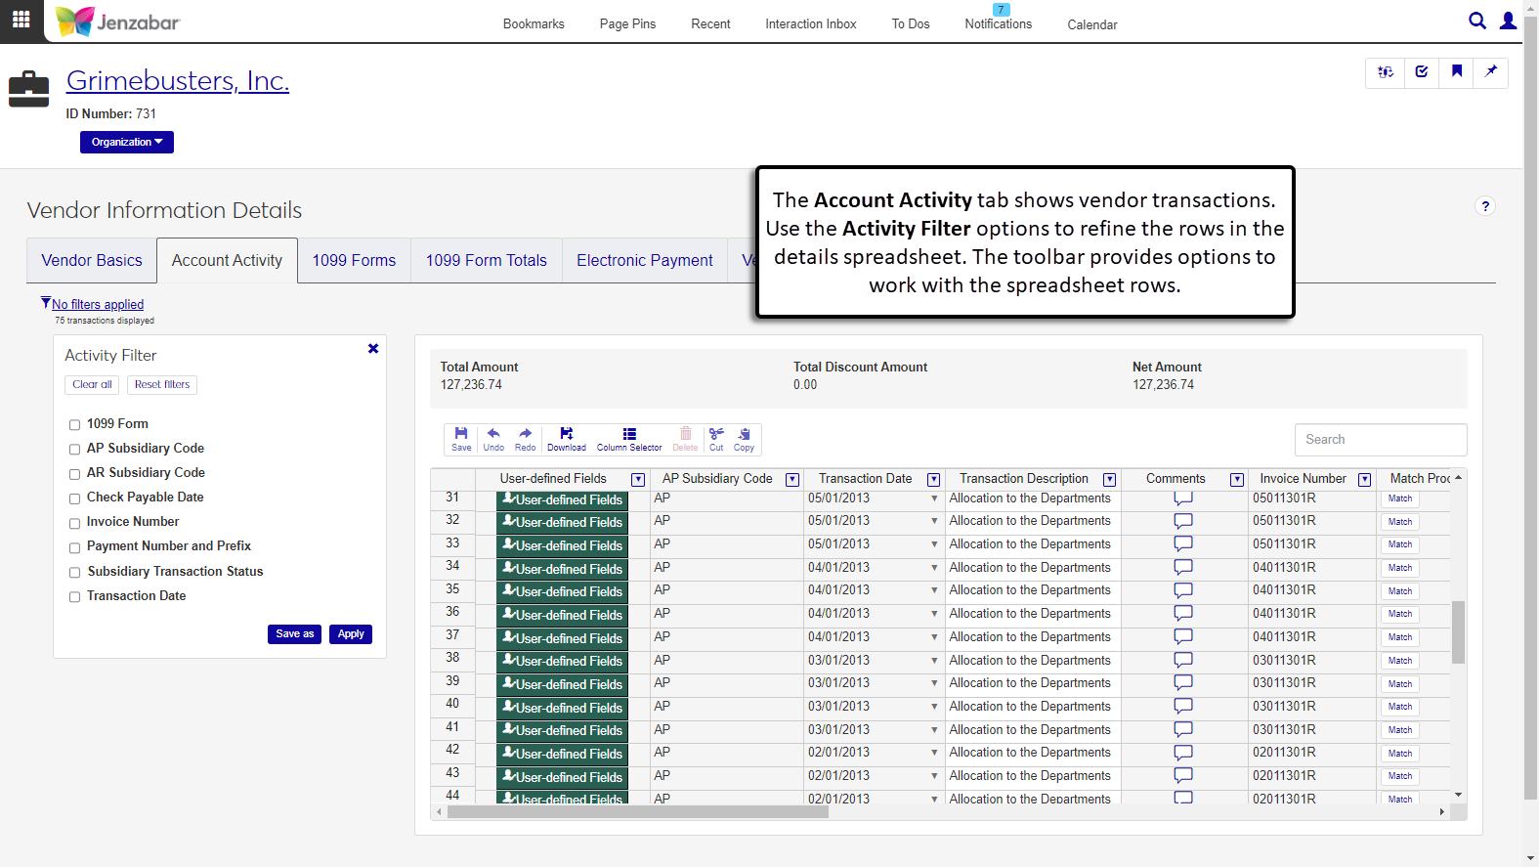Open Transaction Date column filter dropdown
Image resolution: width=1539 pixels, height=867 pixels.
click(933, 480)
